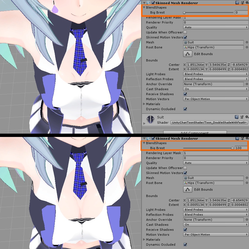
Task: Open the Suit material help icon
Action: [x=237, y=117]
